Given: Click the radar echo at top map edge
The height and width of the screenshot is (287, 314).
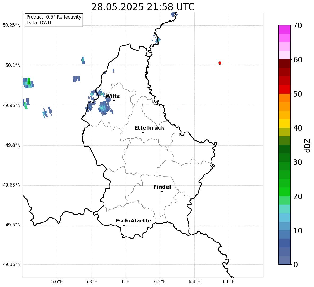Looking at the screenshot, I should coord(174,14).
